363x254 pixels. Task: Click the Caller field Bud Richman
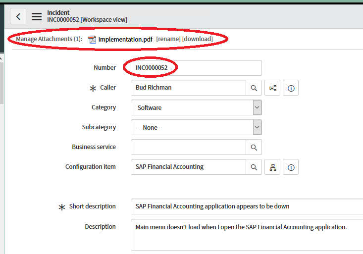point(188,88)
